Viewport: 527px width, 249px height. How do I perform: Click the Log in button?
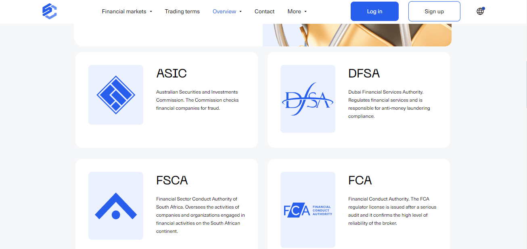[x=374, y=11]
